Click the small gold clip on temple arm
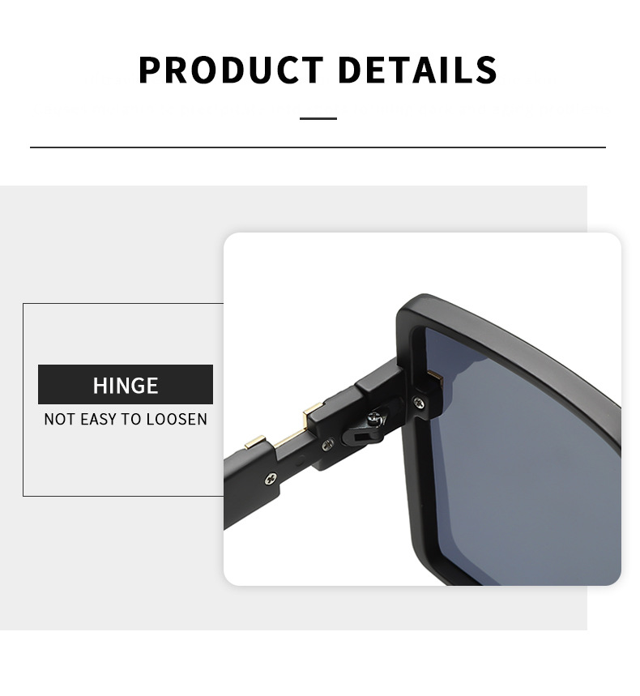 255,442
